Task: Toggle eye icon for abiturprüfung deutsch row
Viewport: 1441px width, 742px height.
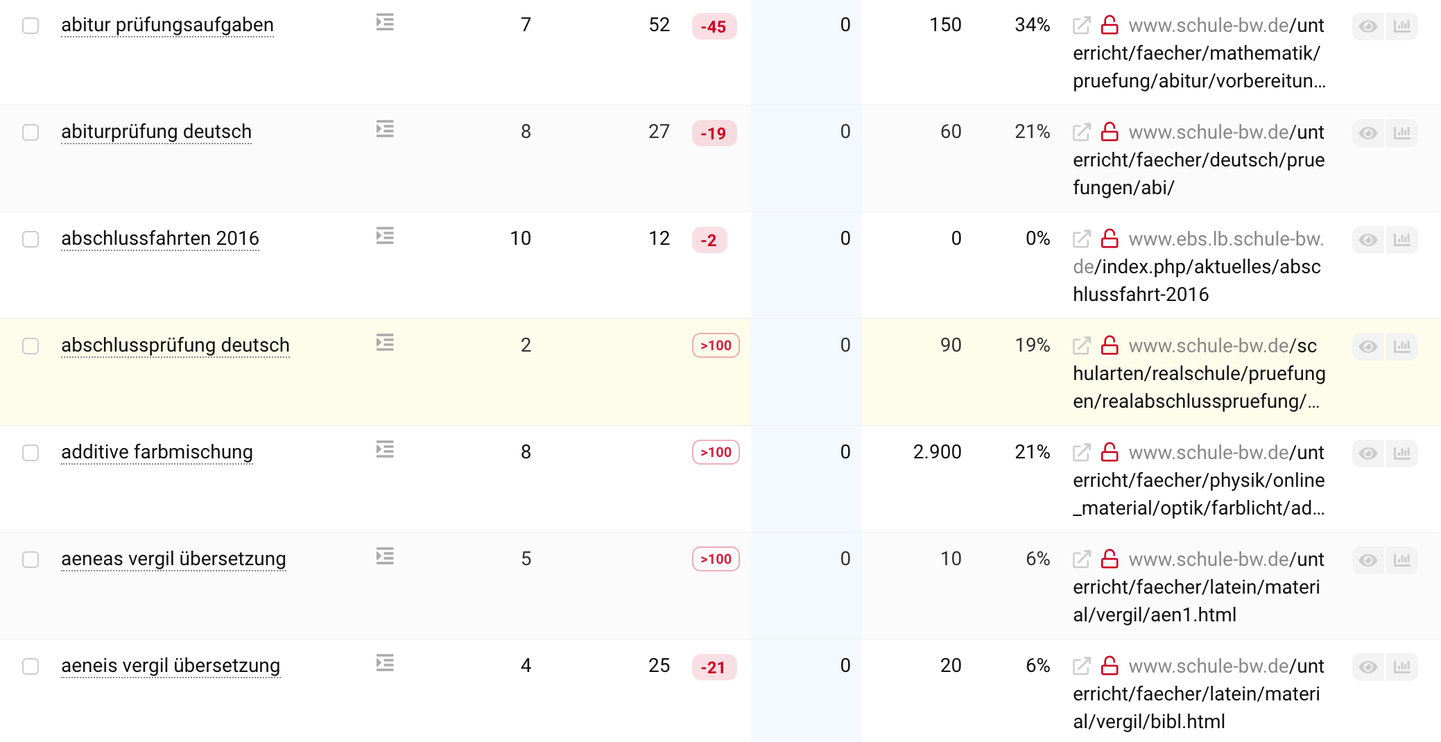Action: 1367,132
